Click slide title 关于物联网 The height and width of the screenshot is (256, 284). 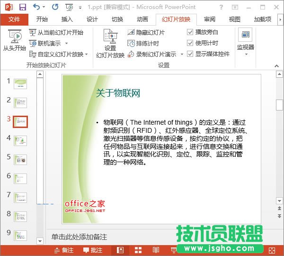click(x=118, y=93)
